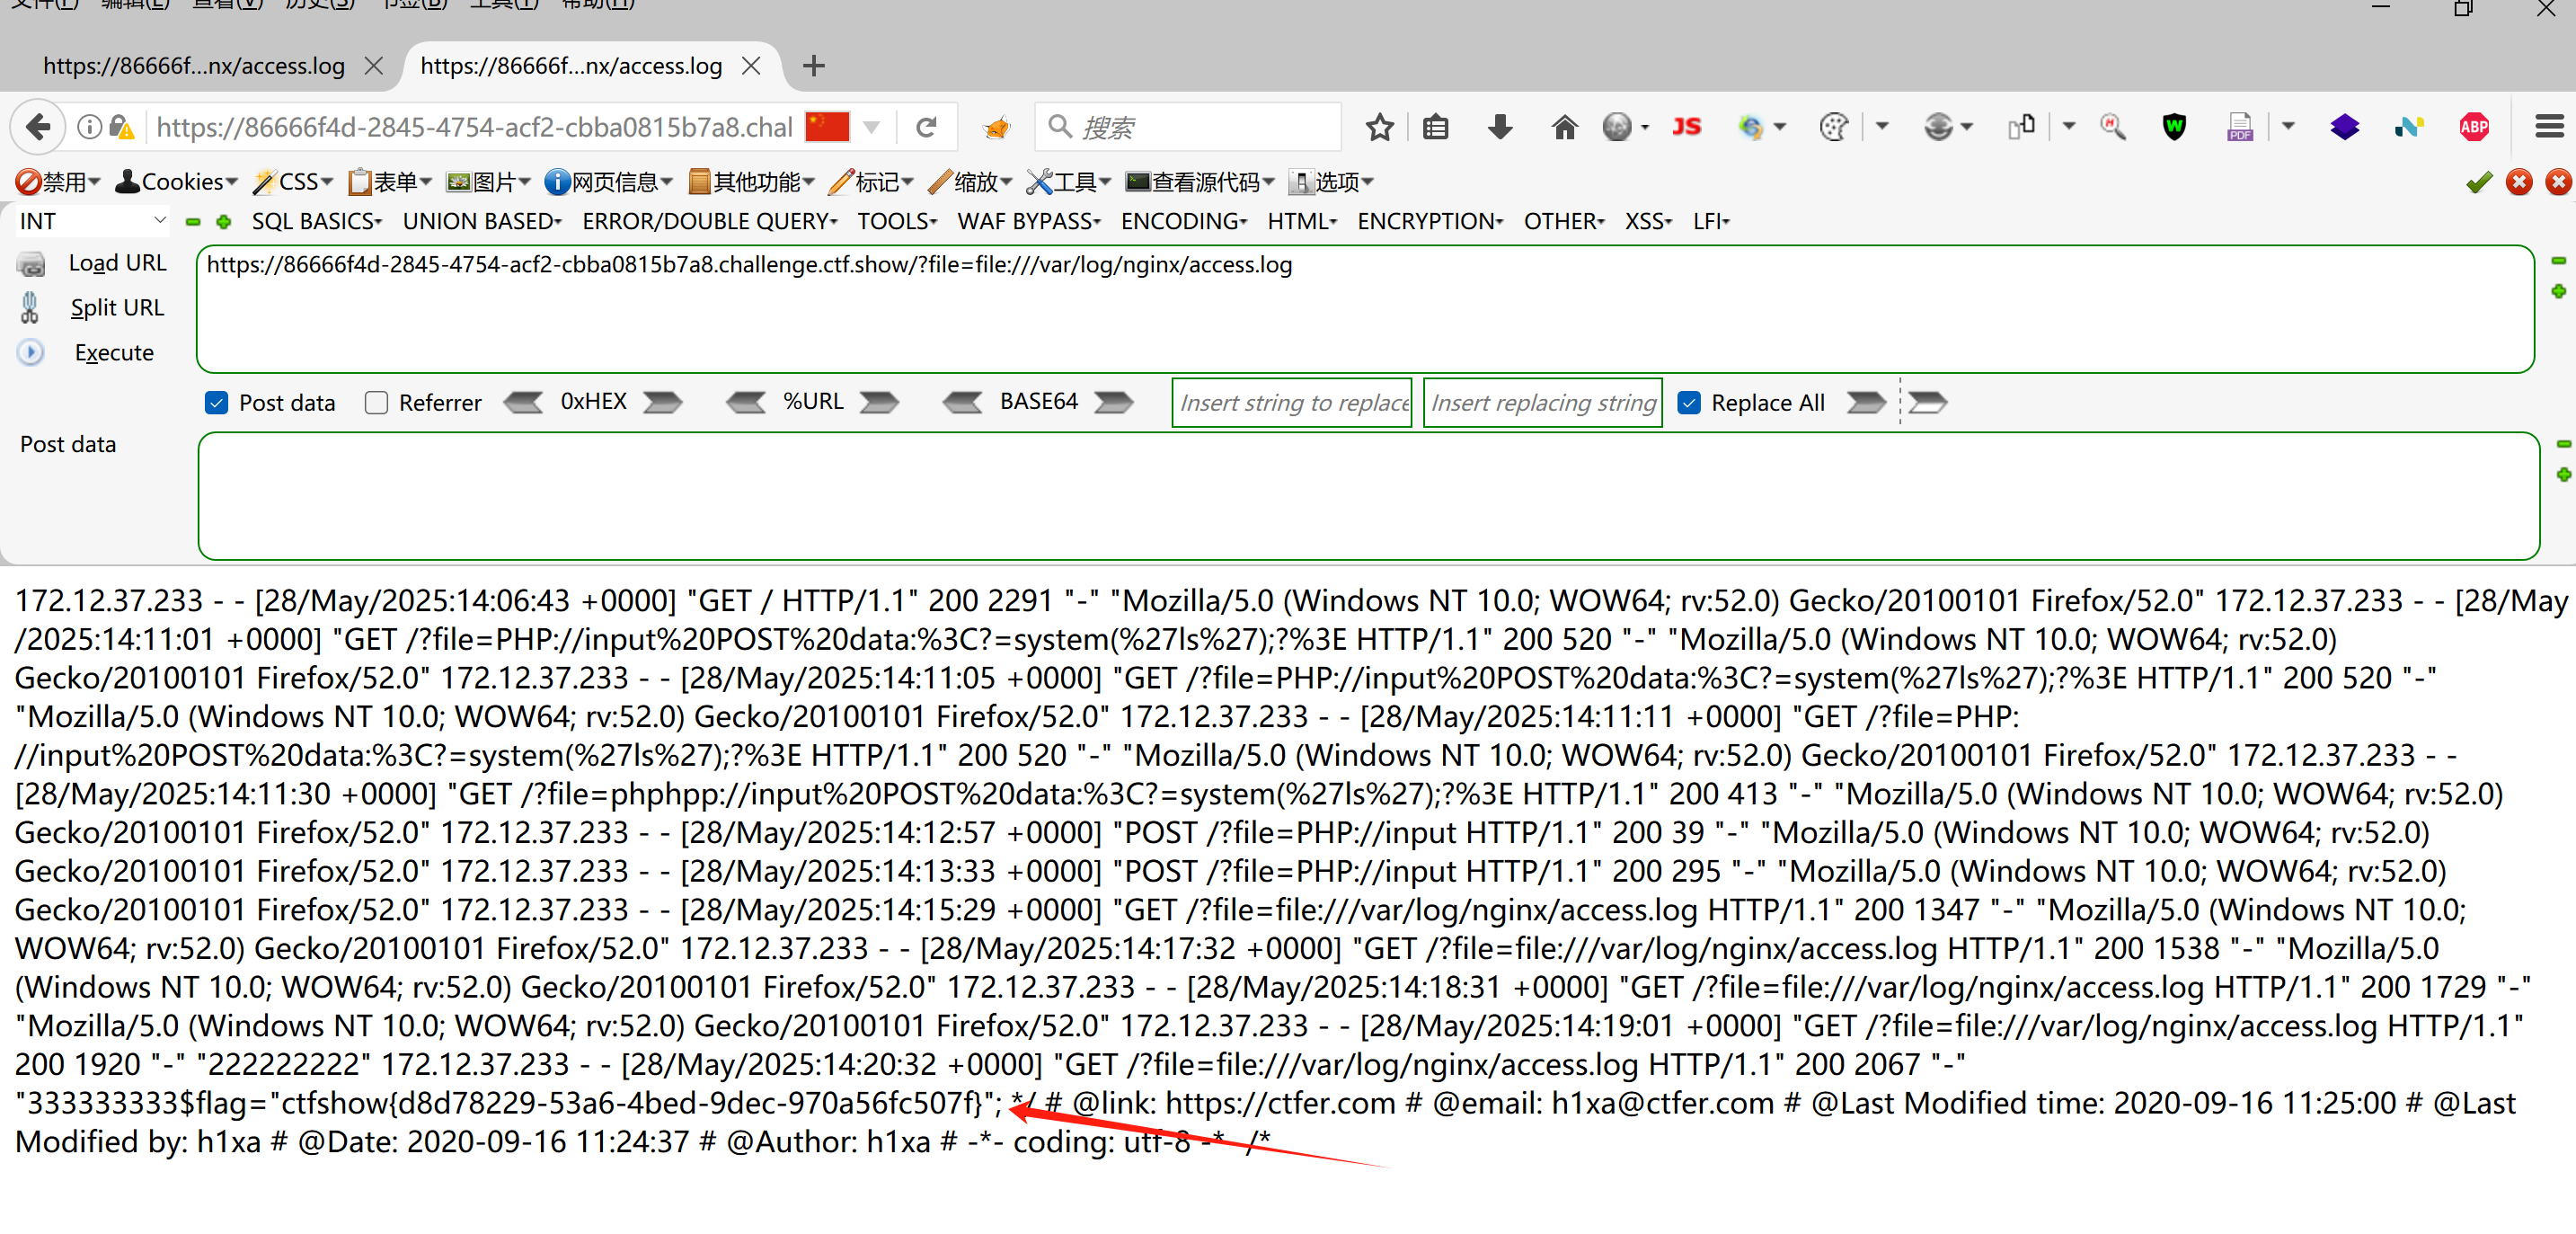Uncheck the Replace All checkbox
The height and width of the screenshot is (1234, 2576).
tap(1689, 403)
